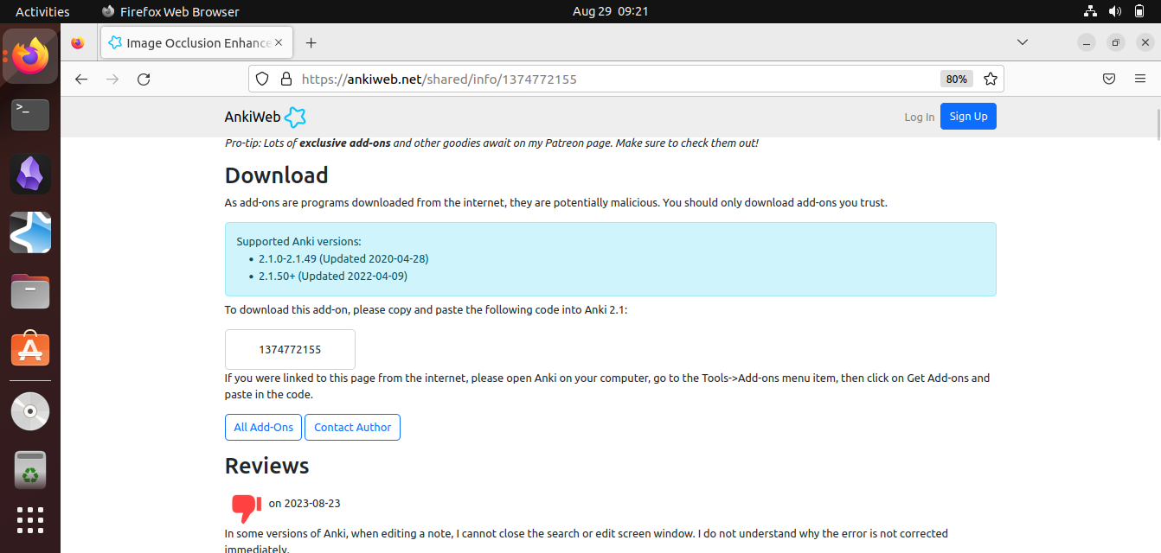Viewport: 1161px width, 553px height.
Task: Click the 80% zoom indicator
Action: click(956, 79)
